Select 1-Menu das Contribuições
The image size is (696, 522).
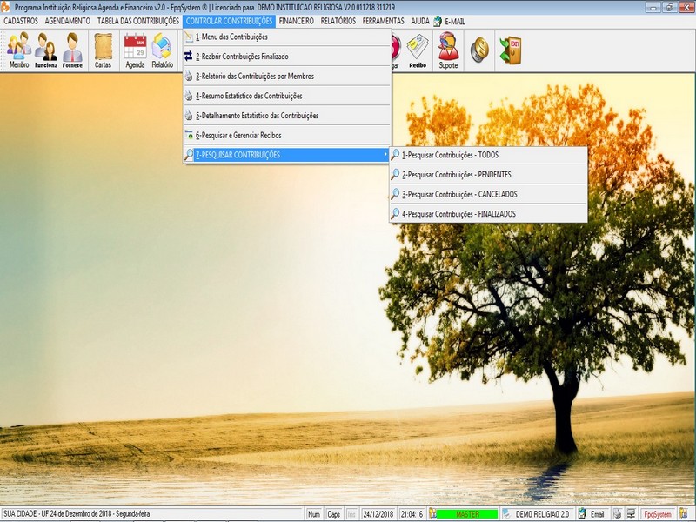point(287,37)
